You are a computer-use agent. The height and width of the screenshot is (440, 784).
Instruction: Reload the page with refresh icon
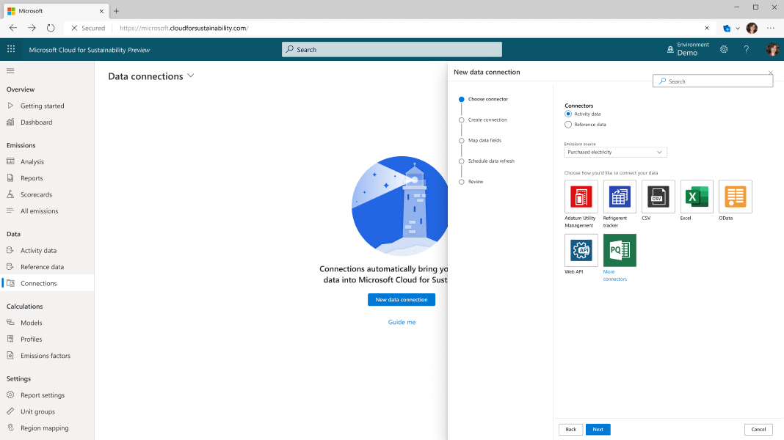(51, 28)
